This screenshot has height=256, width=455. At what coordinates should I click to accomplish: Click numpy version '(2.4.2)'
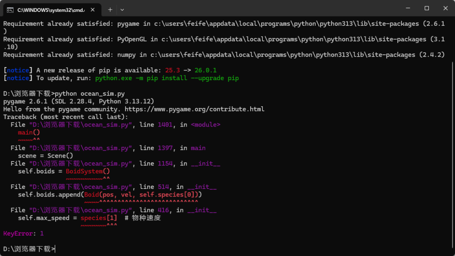point(432,55)
